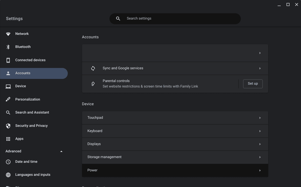
Task: Click the sync arrows icon
Action: (93, 68)
